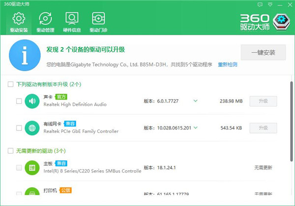Click the 兼容 badge next to 主板
Screen dimensions: 295x206
61,163
